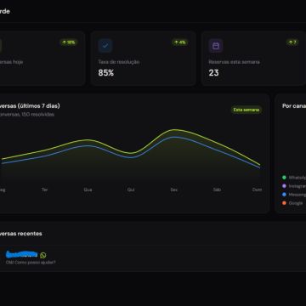Click the 23 reservations value
The image size is (306, 306).
click(213, 73)
